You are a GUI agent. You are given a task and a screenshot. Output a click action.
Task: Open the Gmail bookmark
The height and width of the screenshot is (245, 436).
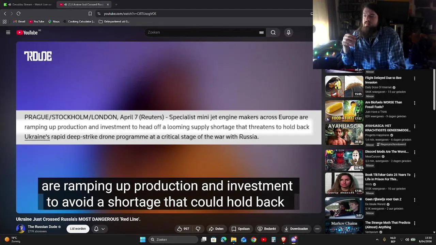tap(19, 21)
